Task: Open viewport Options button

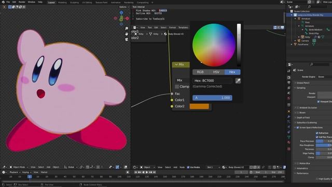Action: 123,7
